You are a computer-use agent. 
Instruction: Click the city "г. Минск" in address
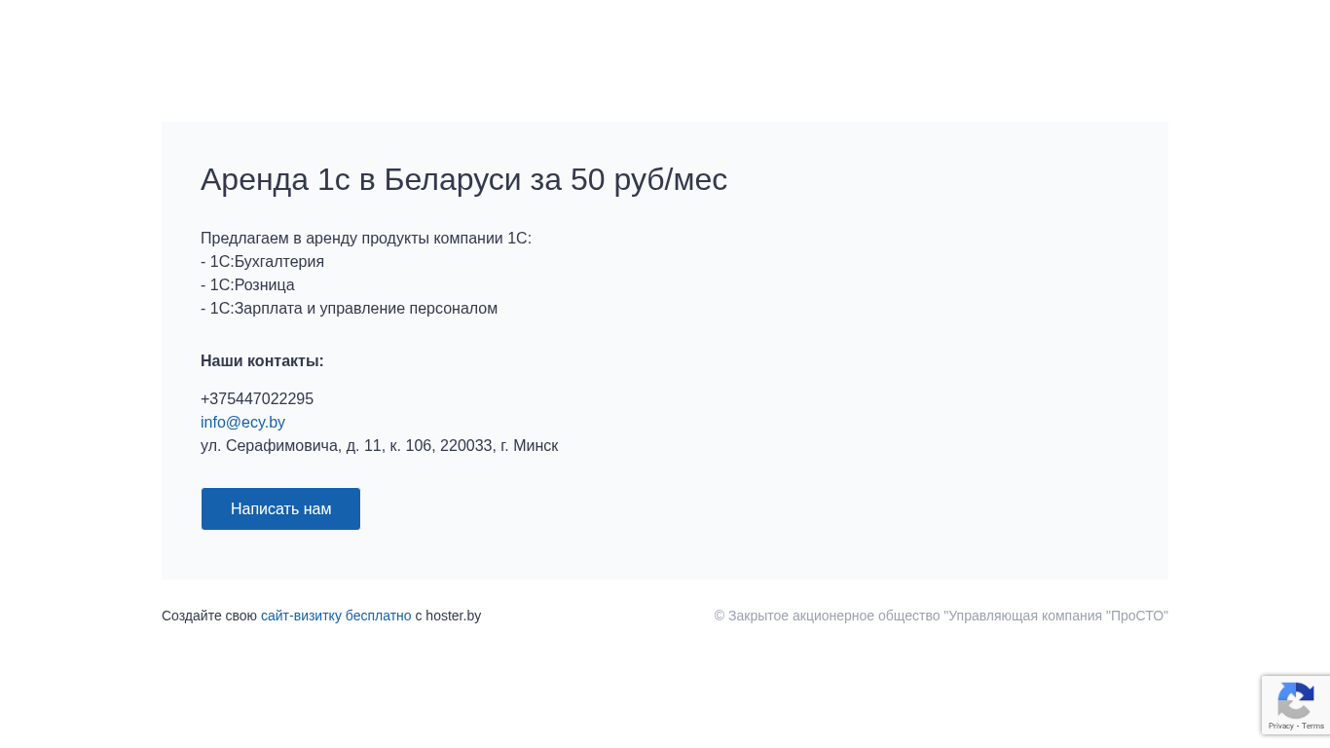(529, 446)
